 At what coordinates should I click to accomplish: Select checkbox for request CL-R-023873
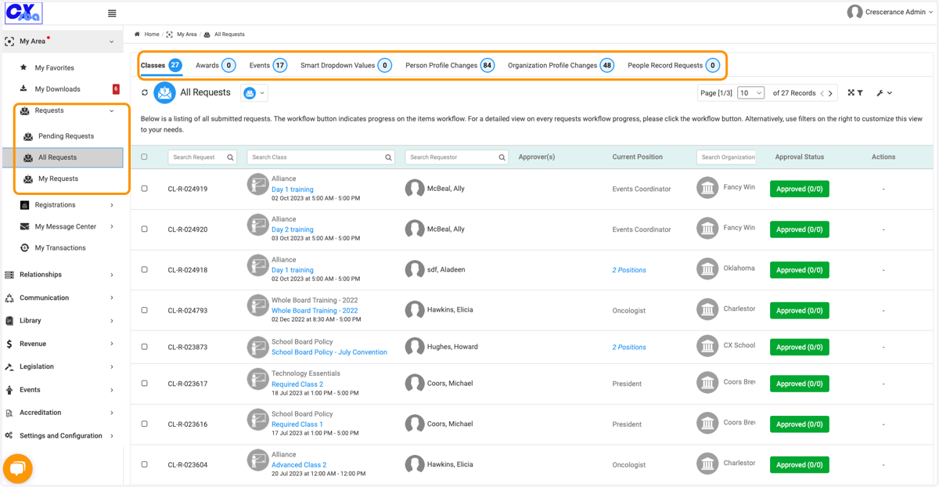(x=144, y=347)
